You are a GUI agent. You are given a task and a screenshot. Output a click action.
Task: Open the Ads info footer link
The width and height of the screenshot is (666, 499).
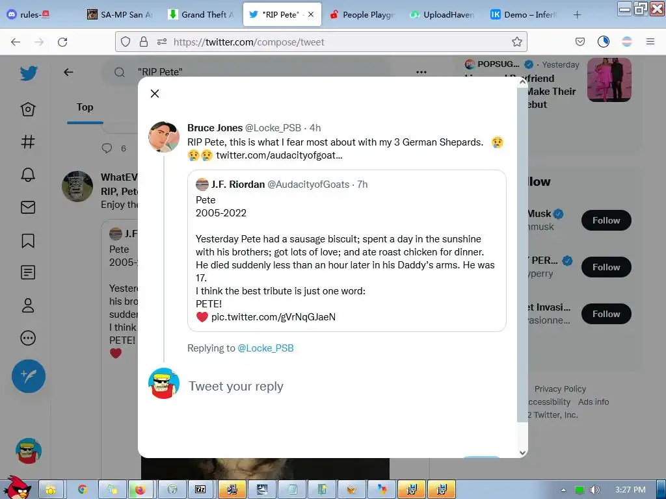tap(593, 402)
